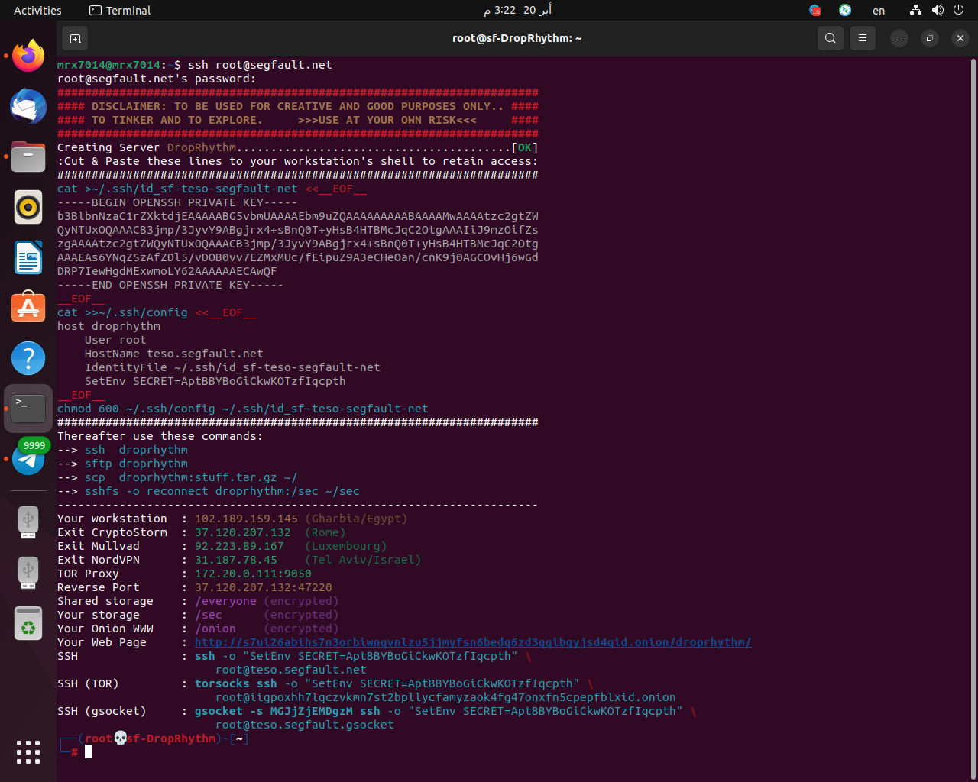
Task: Click TOR Proxy address 172.20.0.111:9050
Action: (253, 574)
